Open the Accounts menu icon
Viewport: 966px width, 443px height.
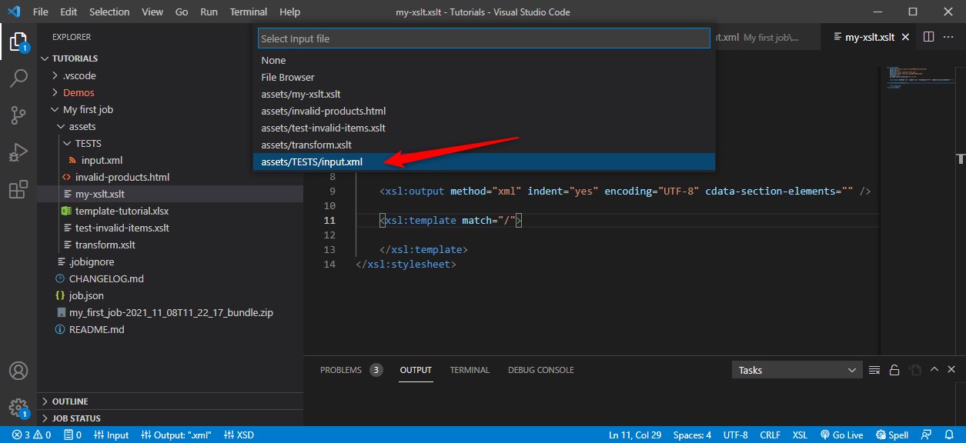click(x=18, y=371)
